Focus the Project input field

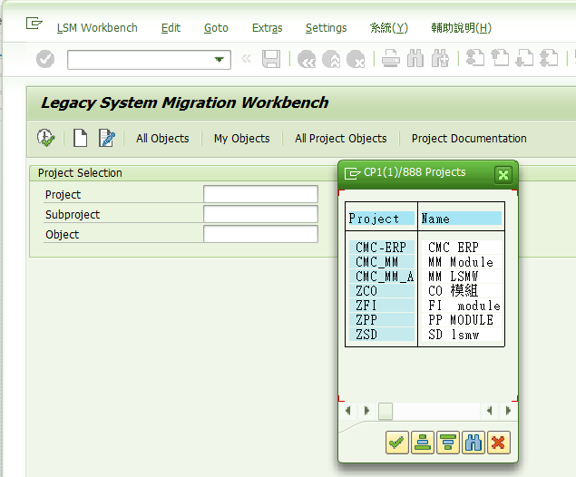tap(260, 194)
